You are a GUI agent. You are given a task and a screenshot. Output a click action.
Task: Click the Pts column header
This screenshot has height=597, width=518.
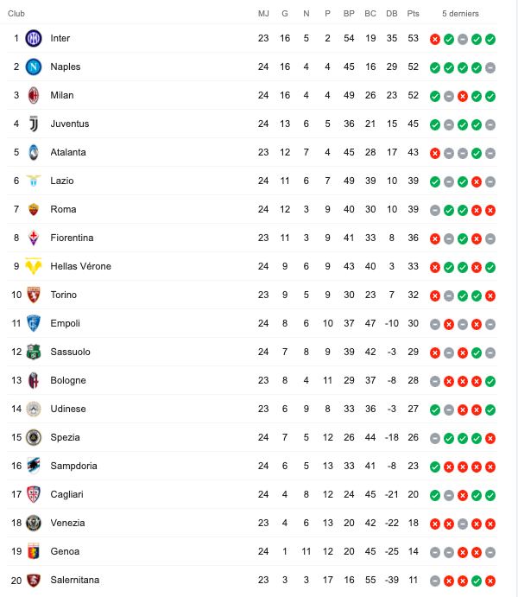[x=413, y=14]
